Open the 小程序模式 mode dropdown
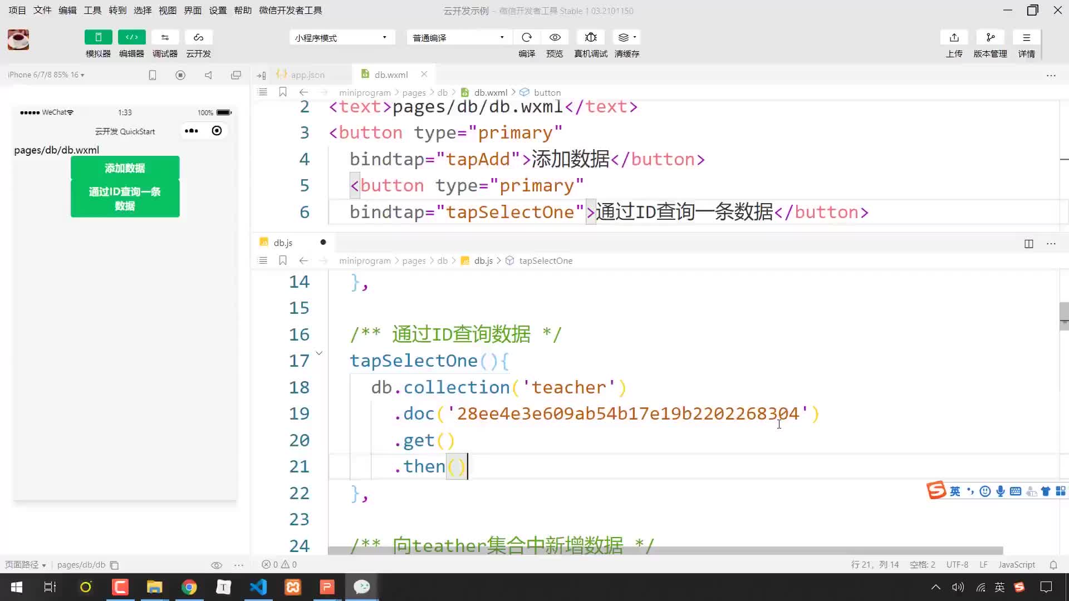 click(342, 37)
